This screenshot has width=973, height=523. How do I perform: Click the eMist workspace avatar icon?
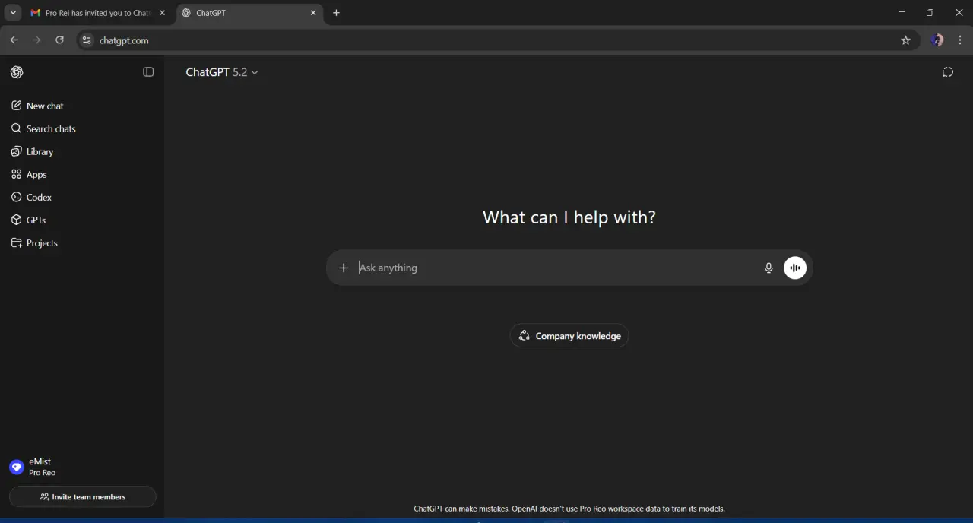17,467
